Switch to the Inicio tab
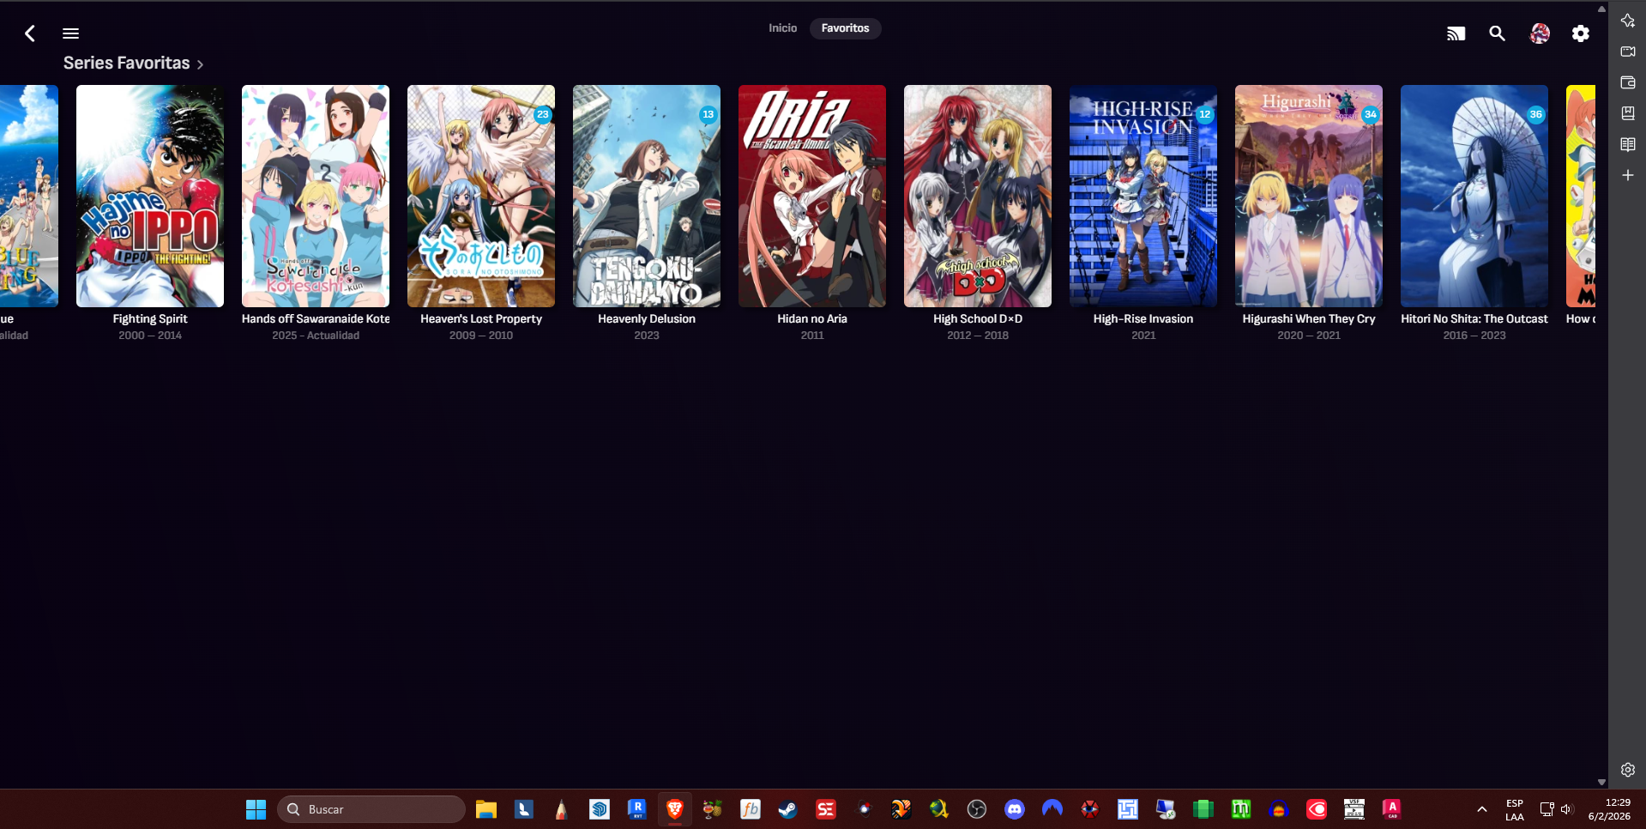The height and width of the screenshot is (829, 1646). coord(782,28)
